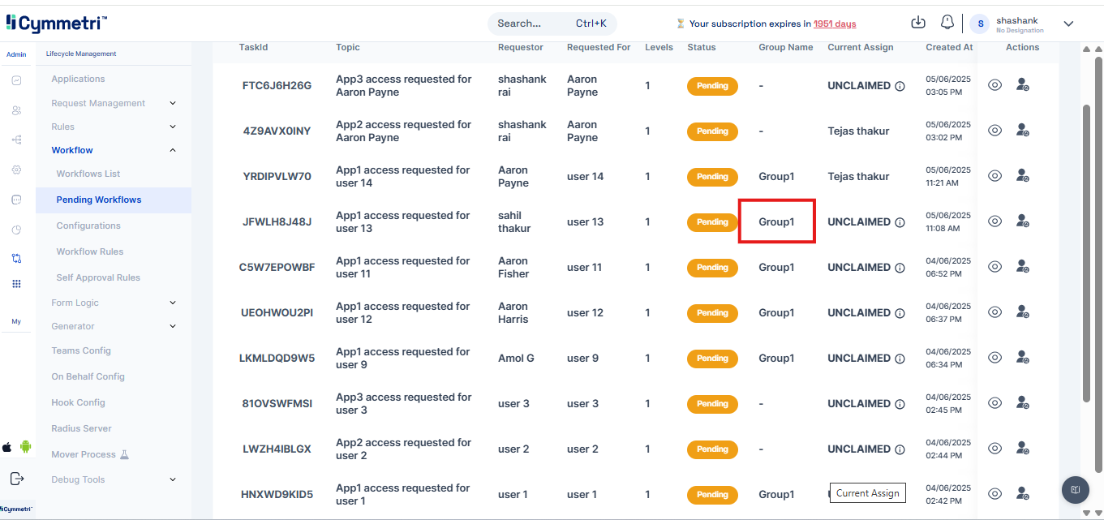
Task: View task UEOHWOU2PI with the eye icon
Action: click(994, 312)
